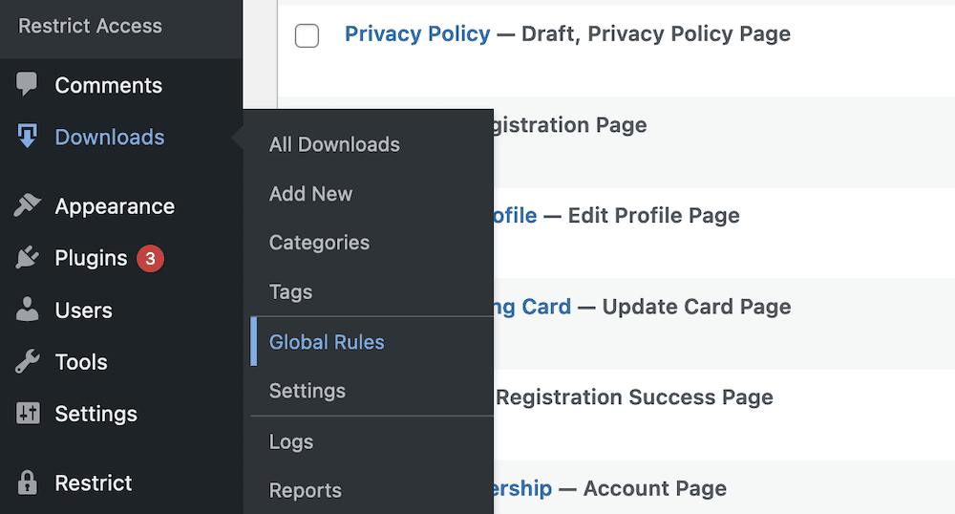Viewport: 955px width, 514px height.
Task: Click the Users person icon
Action: coord(27,310)
